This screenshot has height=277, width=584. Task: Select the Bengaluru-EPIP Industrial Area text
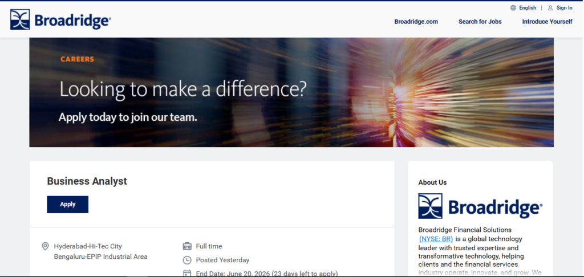click(100, 256)
